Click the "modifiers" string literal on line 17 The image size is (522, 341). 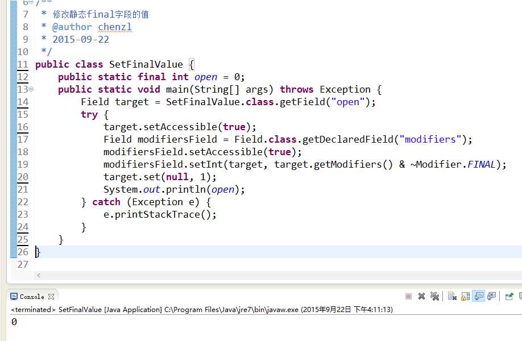click(430, 139)
